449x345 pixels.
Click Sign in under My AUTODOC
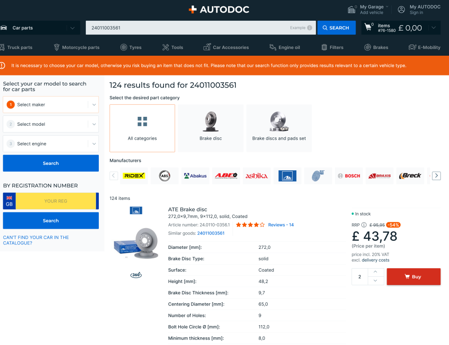pos(416,13)
